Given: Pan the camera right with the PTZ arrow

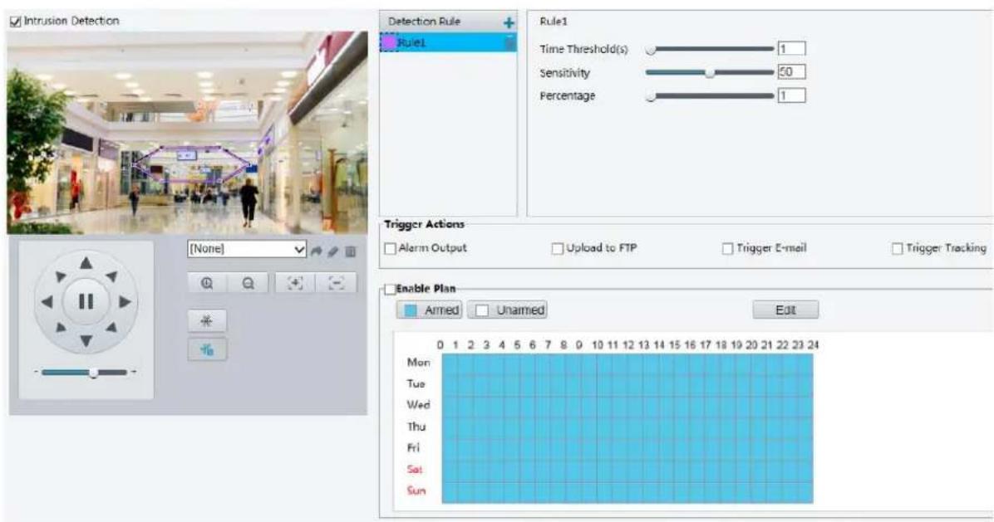Looking at the screenshot, I should point(125,302).
